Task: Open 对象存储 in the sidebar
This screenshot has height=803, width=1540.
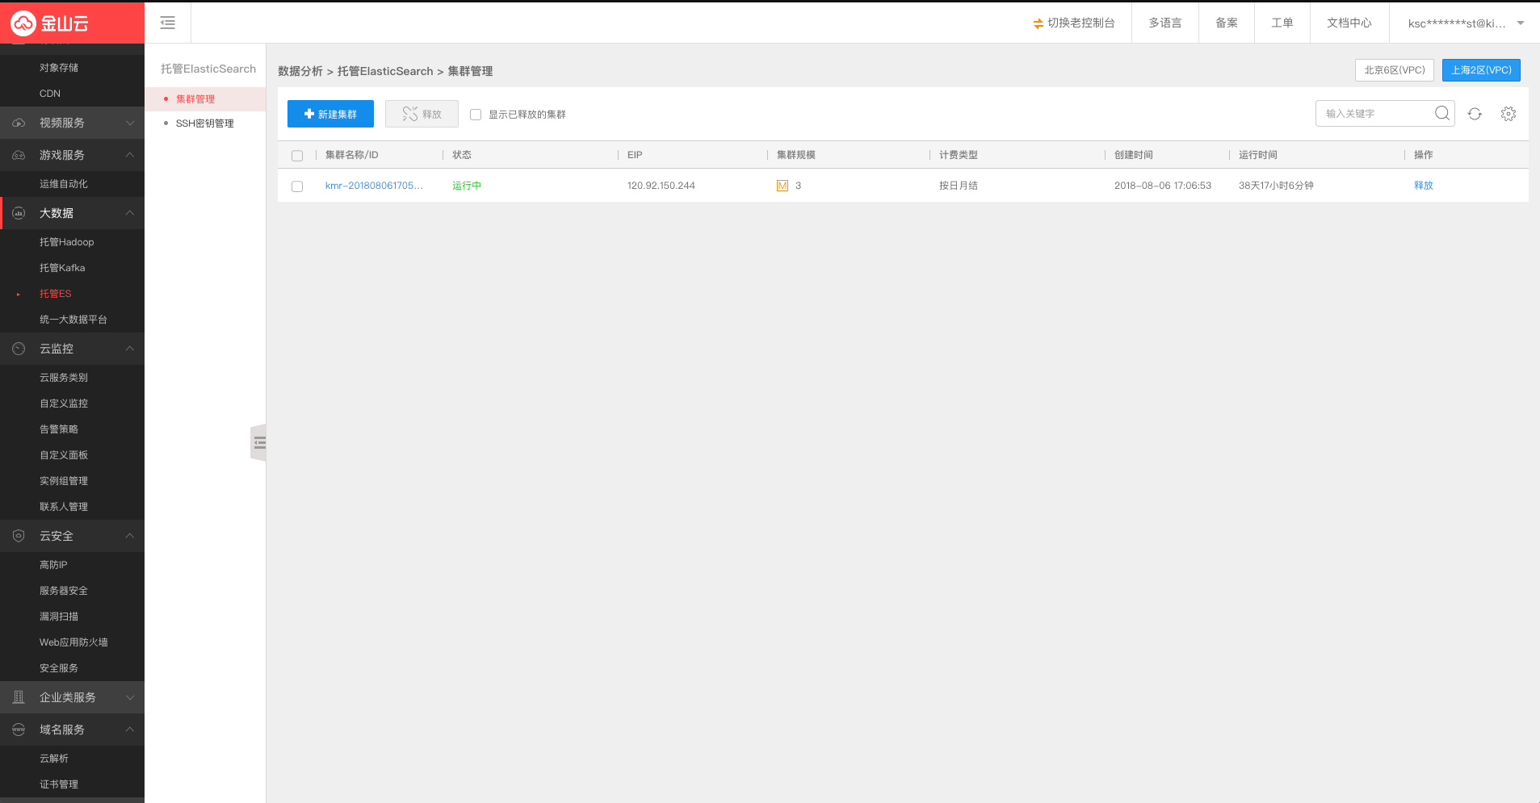Action: point(59,68)
